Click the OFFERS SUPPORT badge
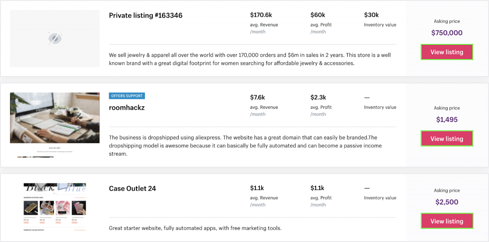The width and height of the screenshot is (489, 242). click(x=127, y=96)
